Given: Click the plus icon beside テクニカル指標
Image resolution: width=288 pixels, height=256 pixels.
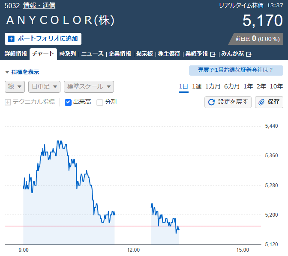Looking at the screenshot, I should click(8, 102).
